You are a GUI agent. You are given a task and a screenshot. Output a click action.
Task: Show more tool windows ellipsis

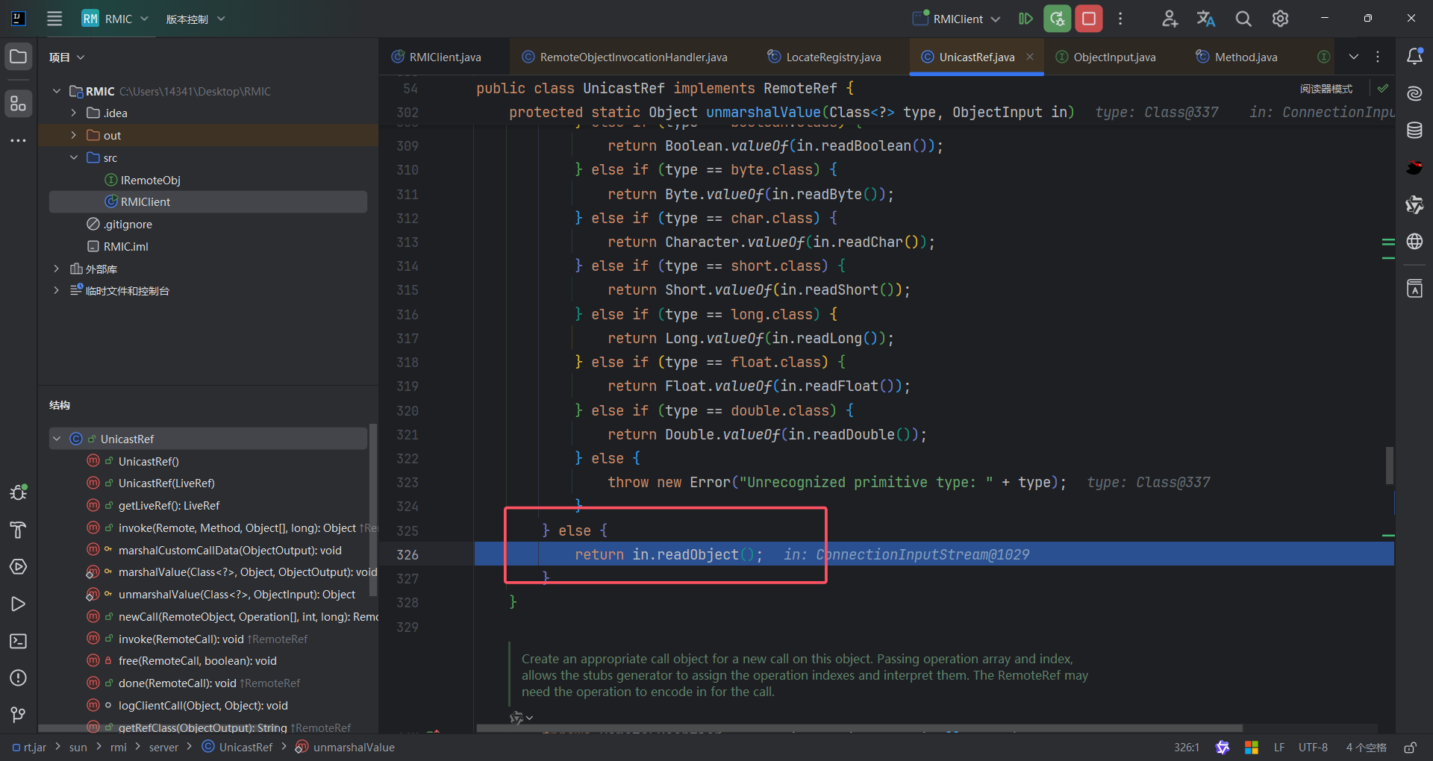[18, 140]
